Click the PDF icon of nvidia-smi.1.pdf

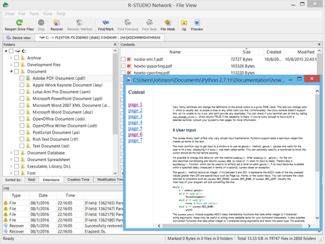(x=129, y=59)
